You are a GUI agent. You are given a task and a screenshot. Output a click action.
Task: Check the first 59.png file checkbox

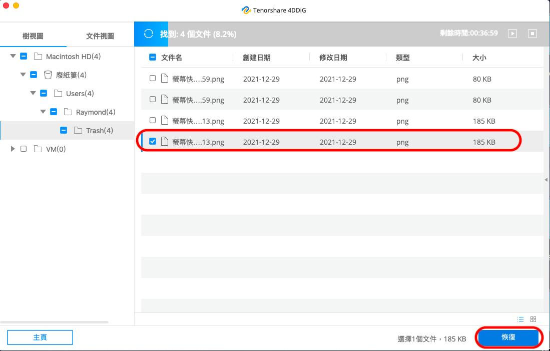click(153, 78)
